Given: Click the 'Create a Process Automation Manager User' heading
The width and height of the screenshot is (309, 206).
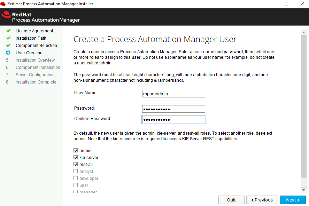Looking at the screenshot, I should 155,39.
